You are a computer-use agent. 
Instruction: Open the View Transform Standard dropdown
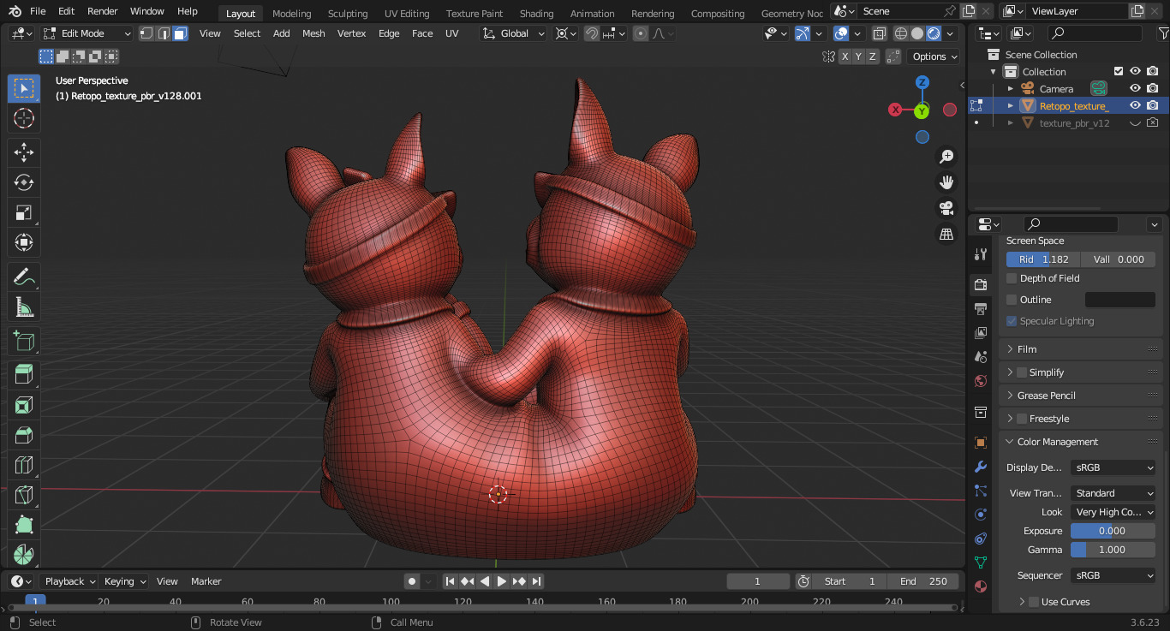coord(1113,493)
